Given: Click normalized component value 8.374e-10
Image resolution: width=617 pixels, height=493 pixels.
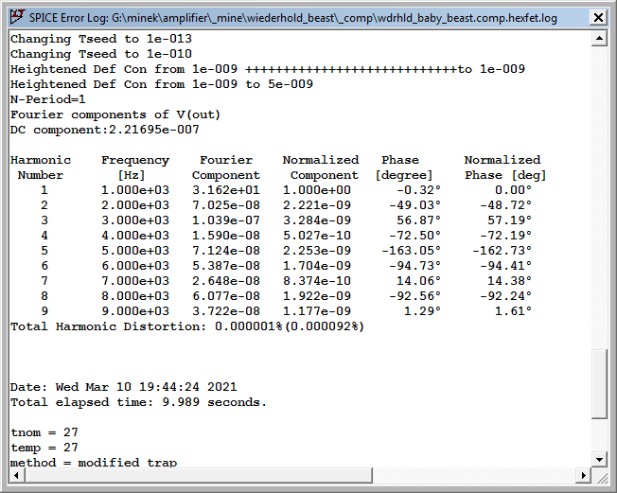Looking at the screenshot, I should click(x=317, y=281).
